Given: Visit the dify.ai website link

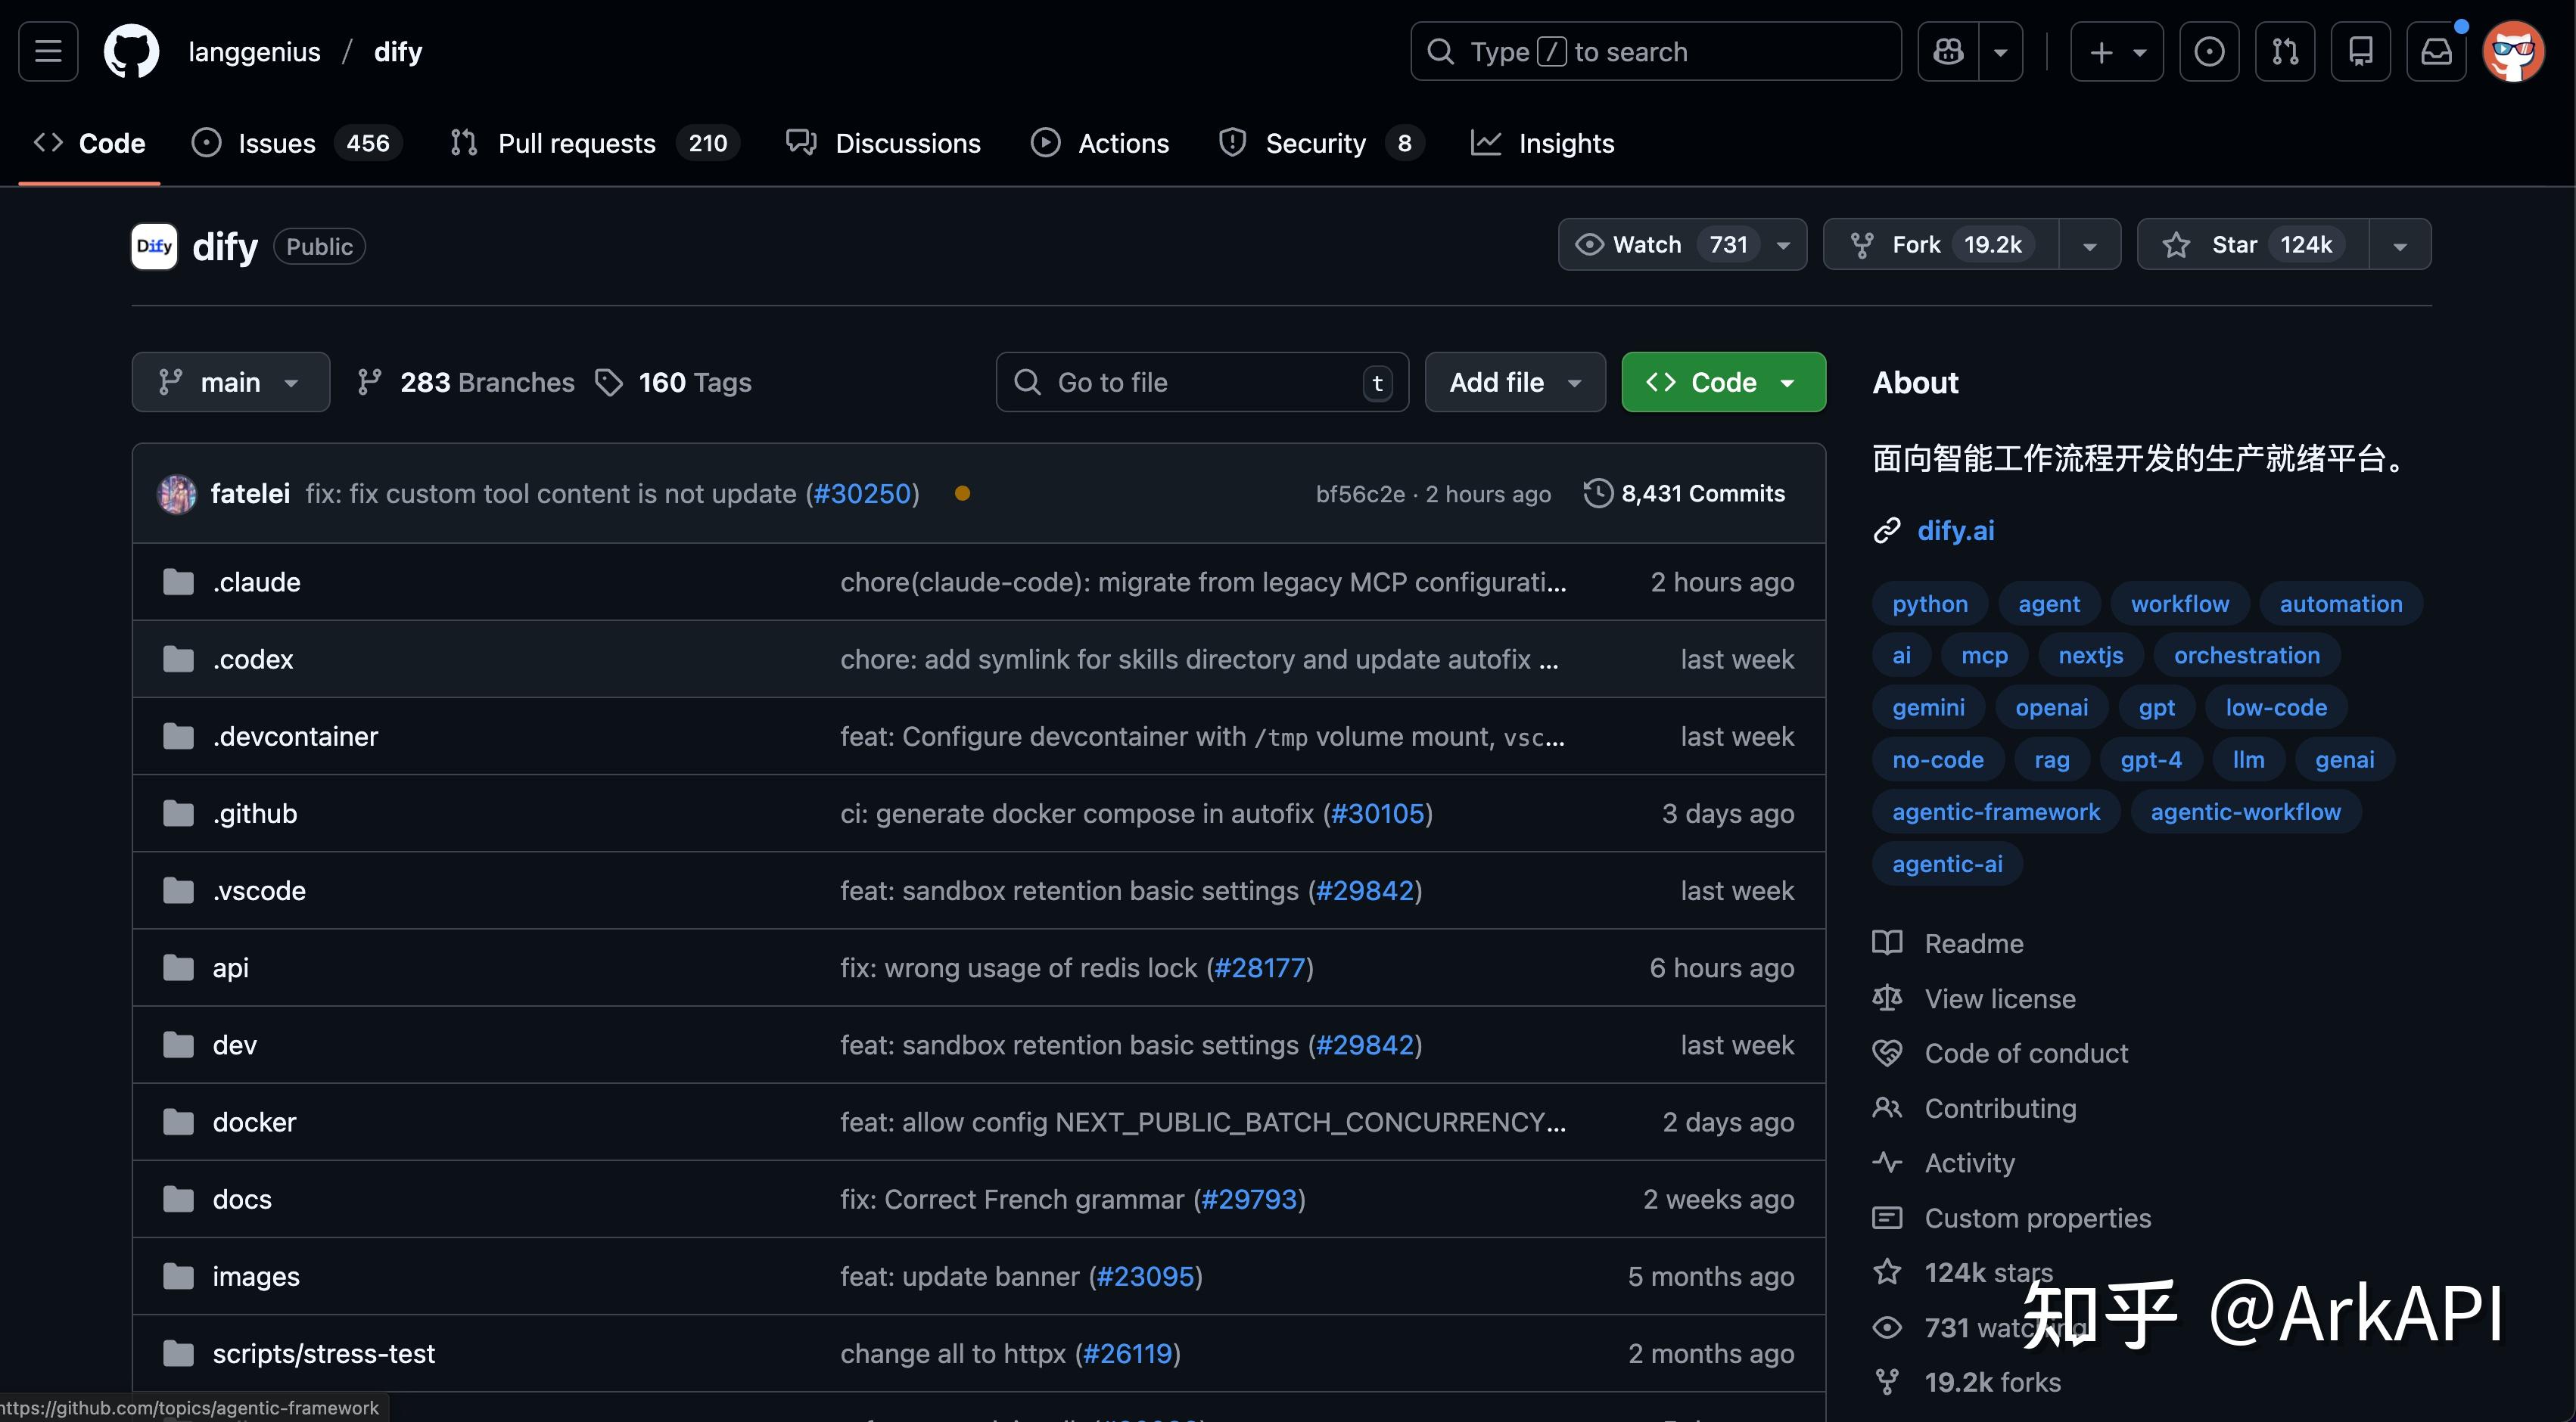Looking at the screenshot, I should 1955,531.
